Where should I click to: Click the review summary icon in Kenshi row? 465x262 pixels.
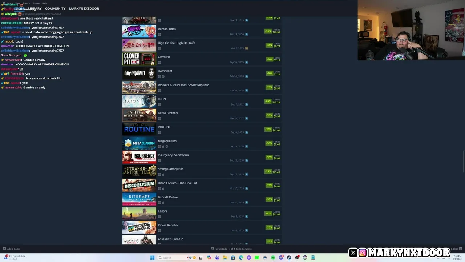[x=247, y=217]
